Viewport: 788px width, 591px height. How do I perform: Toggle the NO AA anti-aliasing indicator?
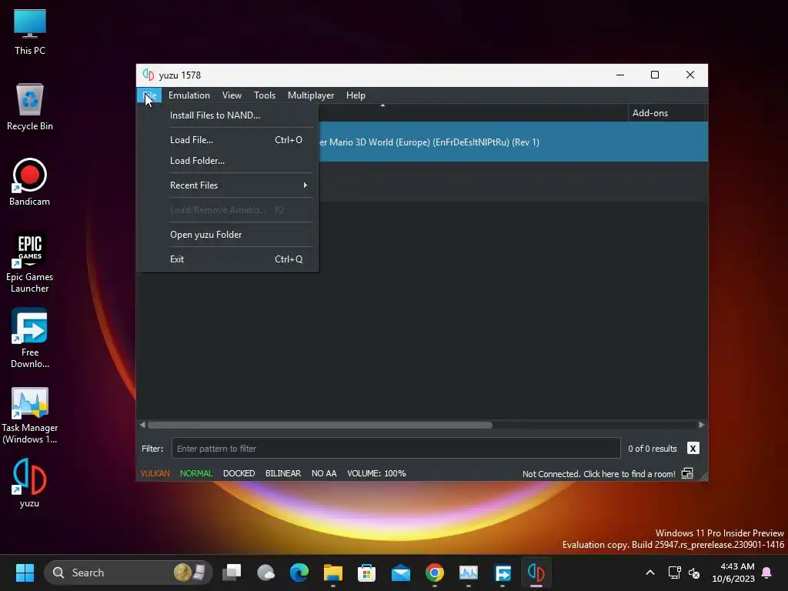click(x=324, y=473)
